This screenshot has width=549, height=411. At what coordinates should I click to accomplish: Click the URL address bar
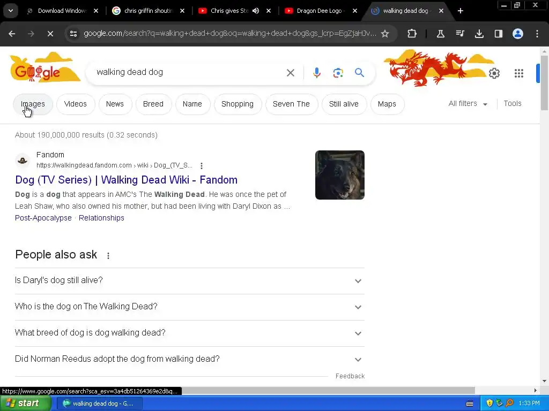point(229,34)
